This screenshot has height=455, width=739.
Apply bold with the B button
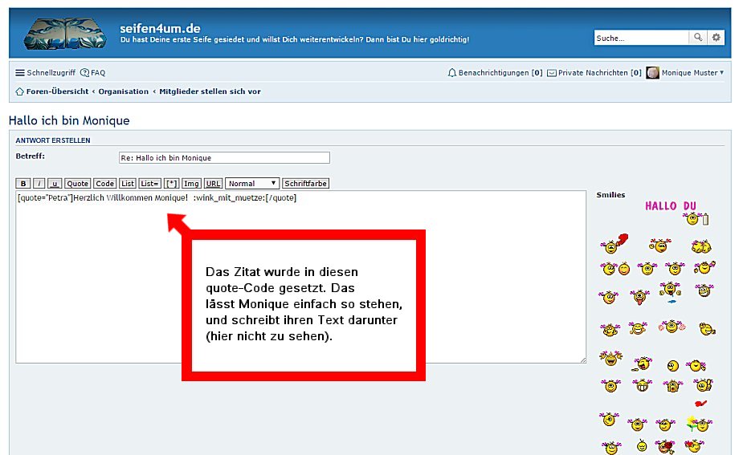[x=23, y=184]
